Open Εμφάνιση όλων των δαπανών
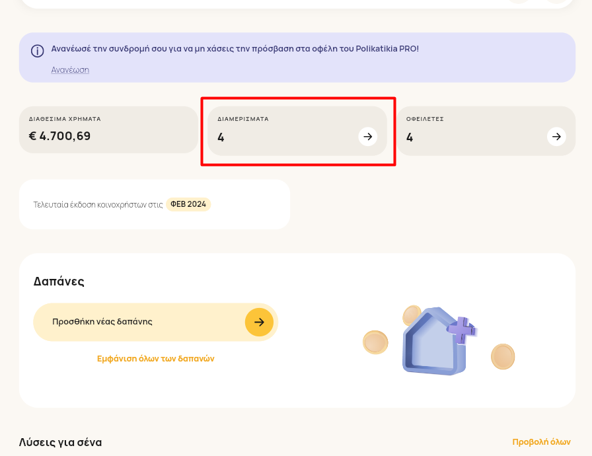 [155, 359]
